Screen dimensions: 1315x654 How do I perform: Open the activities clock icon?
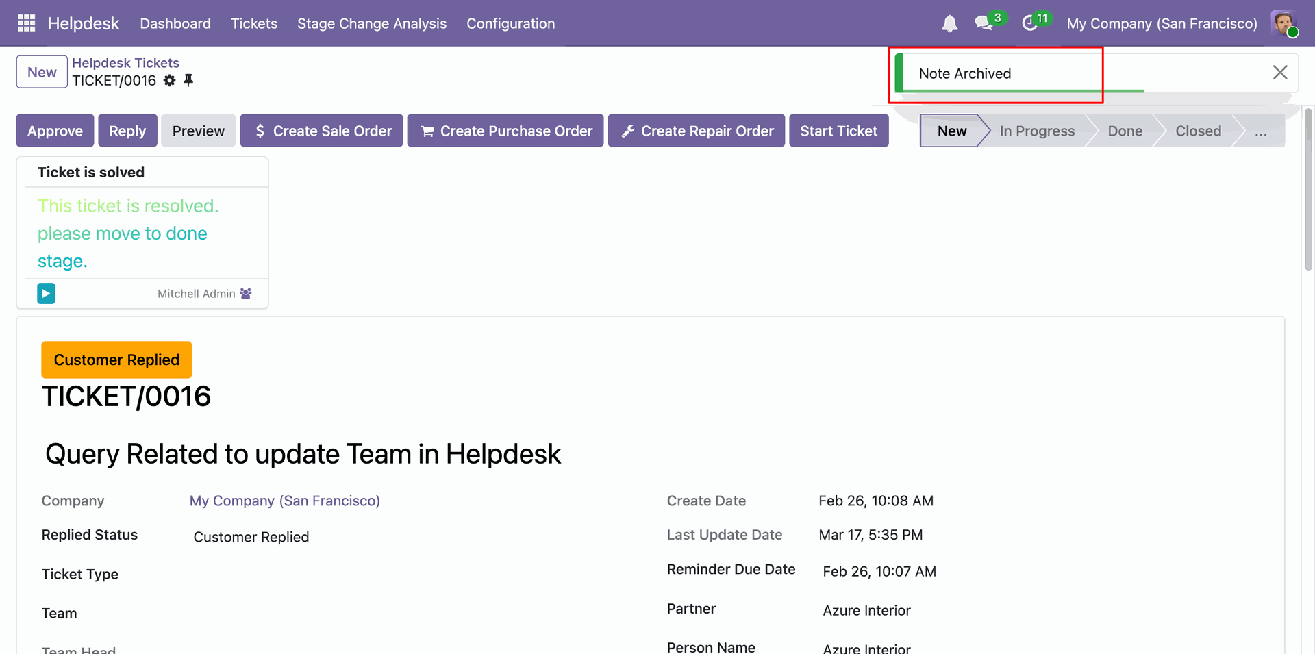pyautogui.click(x=1029, y=23)
